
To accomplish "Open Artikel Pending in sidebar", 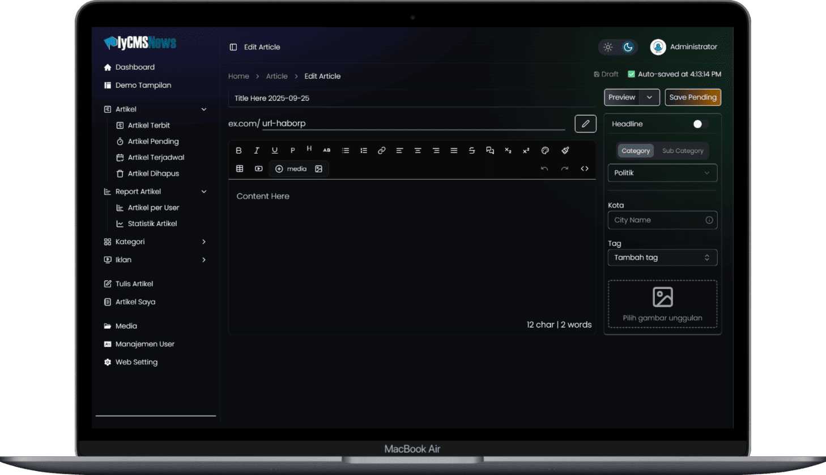I will coord(153,142).
